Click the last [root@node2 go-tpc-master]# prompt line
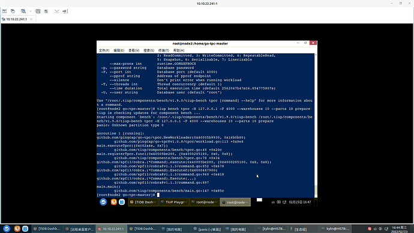The height and width of the screenshot is (233, 414). coord(126,195)
